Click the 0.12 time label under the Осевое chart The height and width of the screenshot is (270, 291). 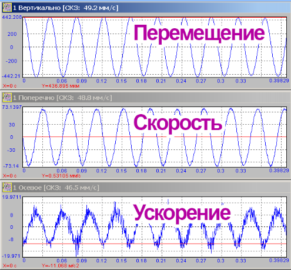click(101, 261)
